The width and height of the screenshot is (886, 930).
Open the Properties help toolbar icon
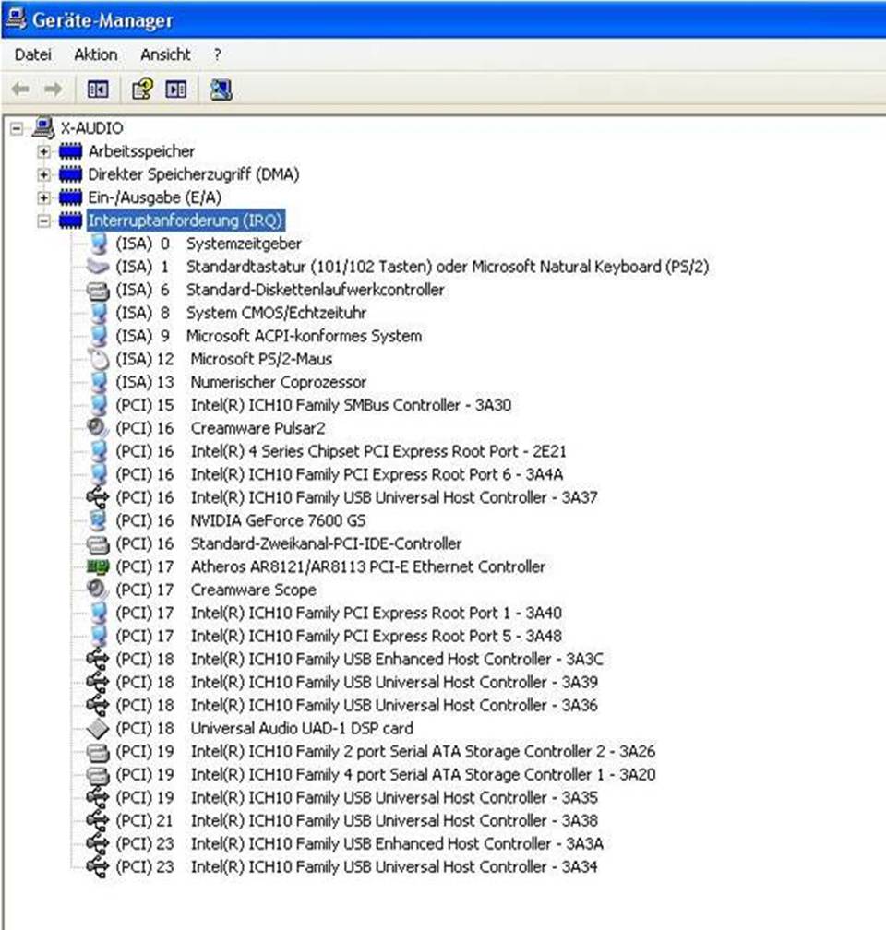[x=142, y=89]
